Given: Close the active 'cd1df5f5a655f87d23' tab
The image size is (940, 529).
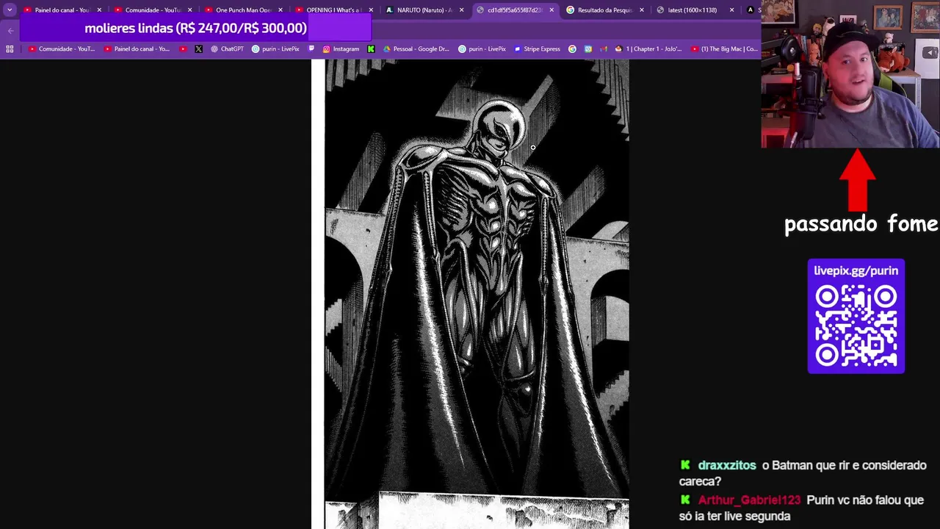Looking at the screenshot, I should tap(552, 10).
